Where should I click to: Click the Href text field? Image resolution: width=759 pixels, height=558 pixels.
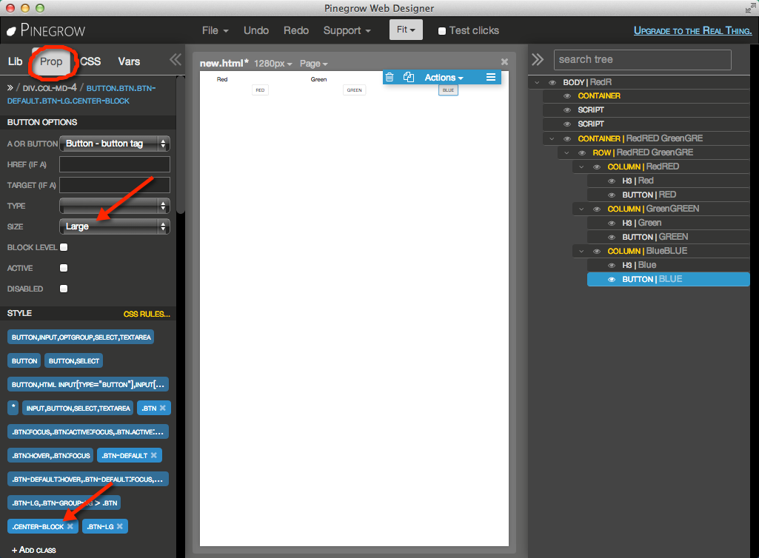point(115,164)
